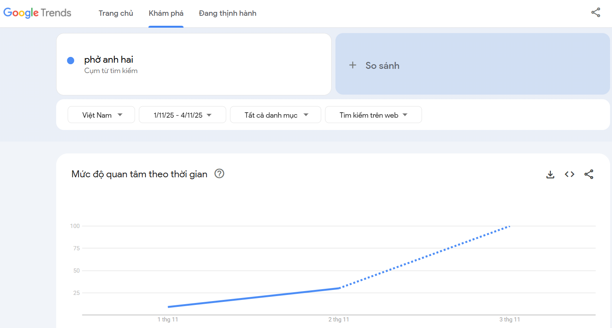Open the help icon next to the chart title
Image resolution: width=612 pixels, height=328 pixels.
(x=219, y=174)
